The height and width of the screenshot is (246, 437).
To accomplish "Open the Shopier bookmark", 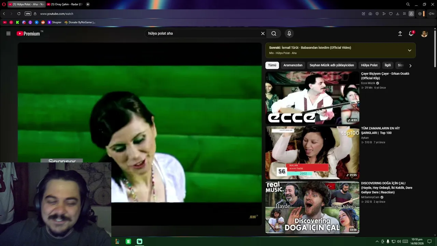I will [x=55, y=22].
